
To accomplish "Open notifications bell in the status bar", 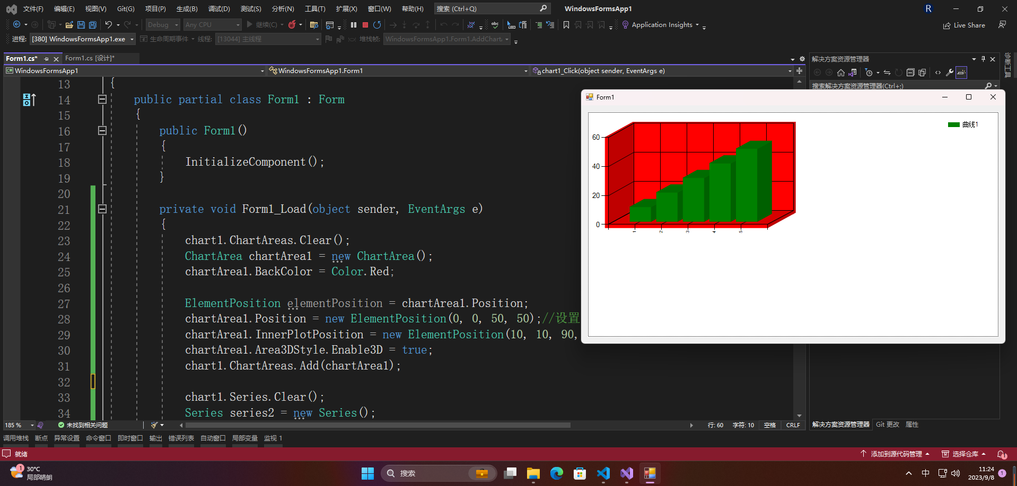I will click(1002, 454).
